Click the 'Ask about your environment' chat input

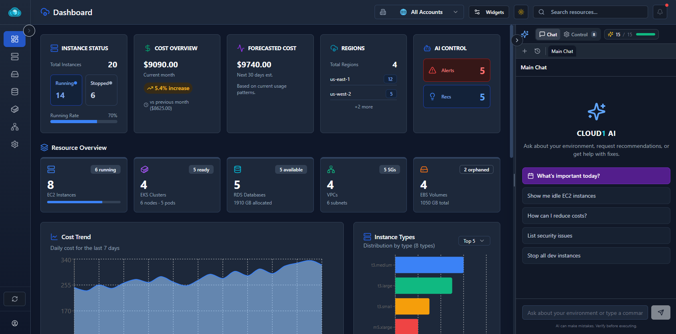[585, 313]
